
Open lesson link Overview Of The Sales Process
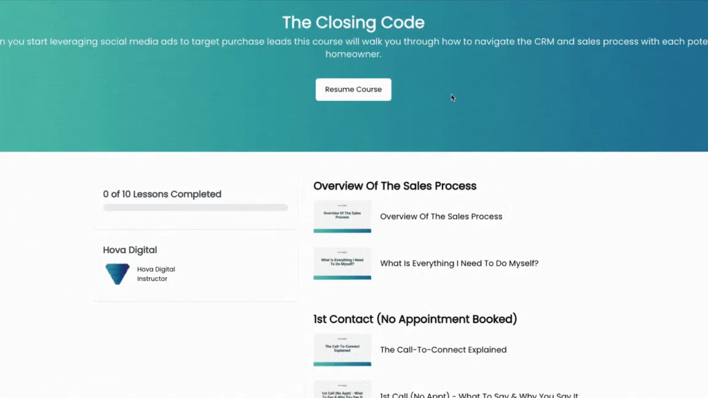441,217
